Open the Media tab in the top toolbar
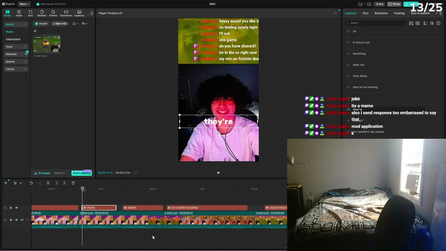Image resolution: width=446 pixels, height=251 pixels. tap(7, 13)
